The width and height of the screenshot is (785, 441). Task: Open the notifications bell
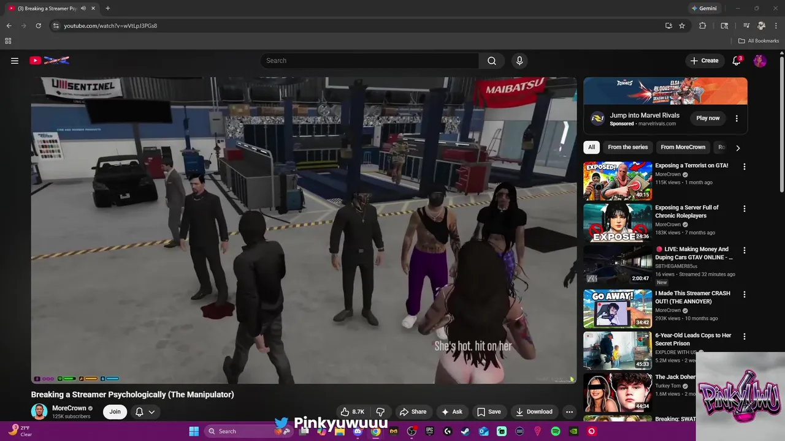tap(737, 61)
